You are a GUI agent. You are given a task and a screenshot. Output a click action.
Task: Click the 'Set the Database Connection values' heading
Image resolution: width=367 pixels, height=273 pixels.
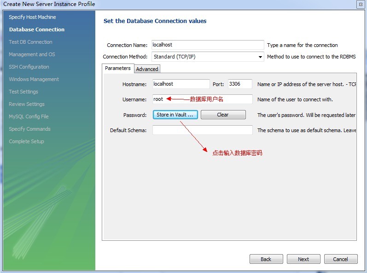(155, 21)
